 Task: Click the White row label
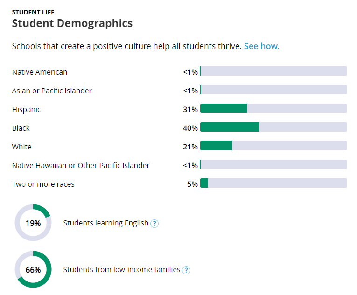[x=22, y=147]
